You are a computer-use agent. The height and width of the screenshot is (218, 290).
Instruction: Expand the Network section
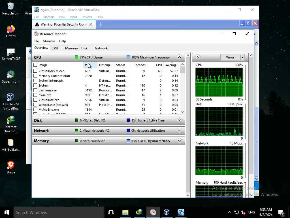click(179, 130)
